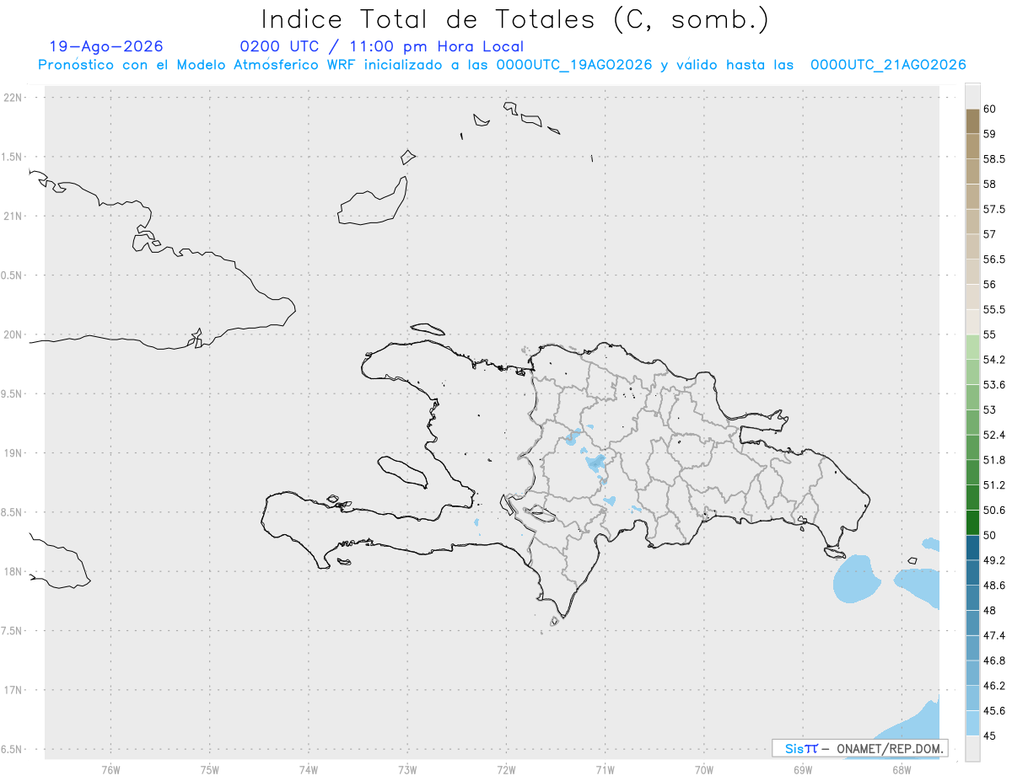Click the latitude label "20N"
The width and height of the screenshot is (1012, 781).
(x=13, y=334)
